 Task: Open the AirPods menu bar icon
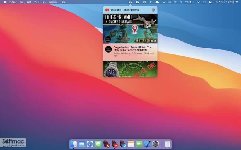point(175,2)
